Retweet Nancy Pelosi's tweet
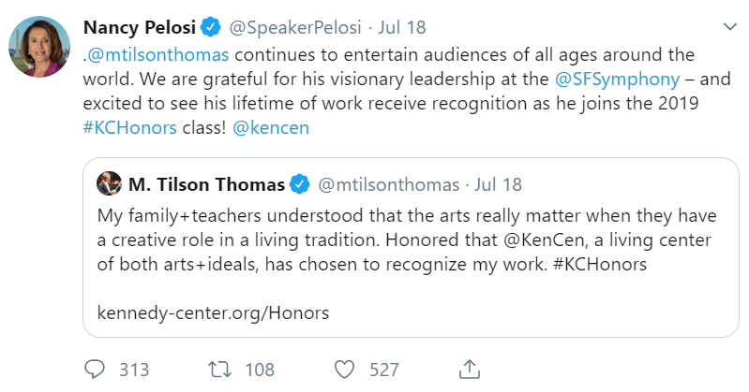 [x=220, y=369]
